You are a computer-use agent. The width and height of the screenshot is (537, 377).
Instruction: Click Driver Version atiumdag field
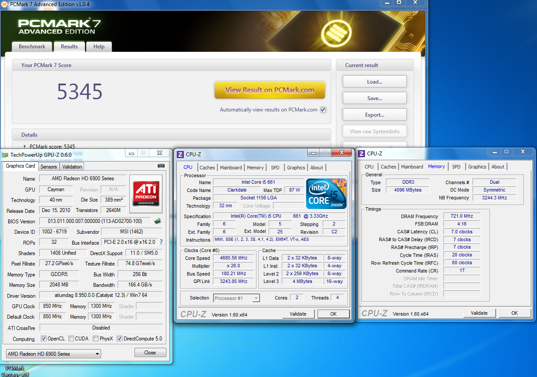click(x=101, y=295)
